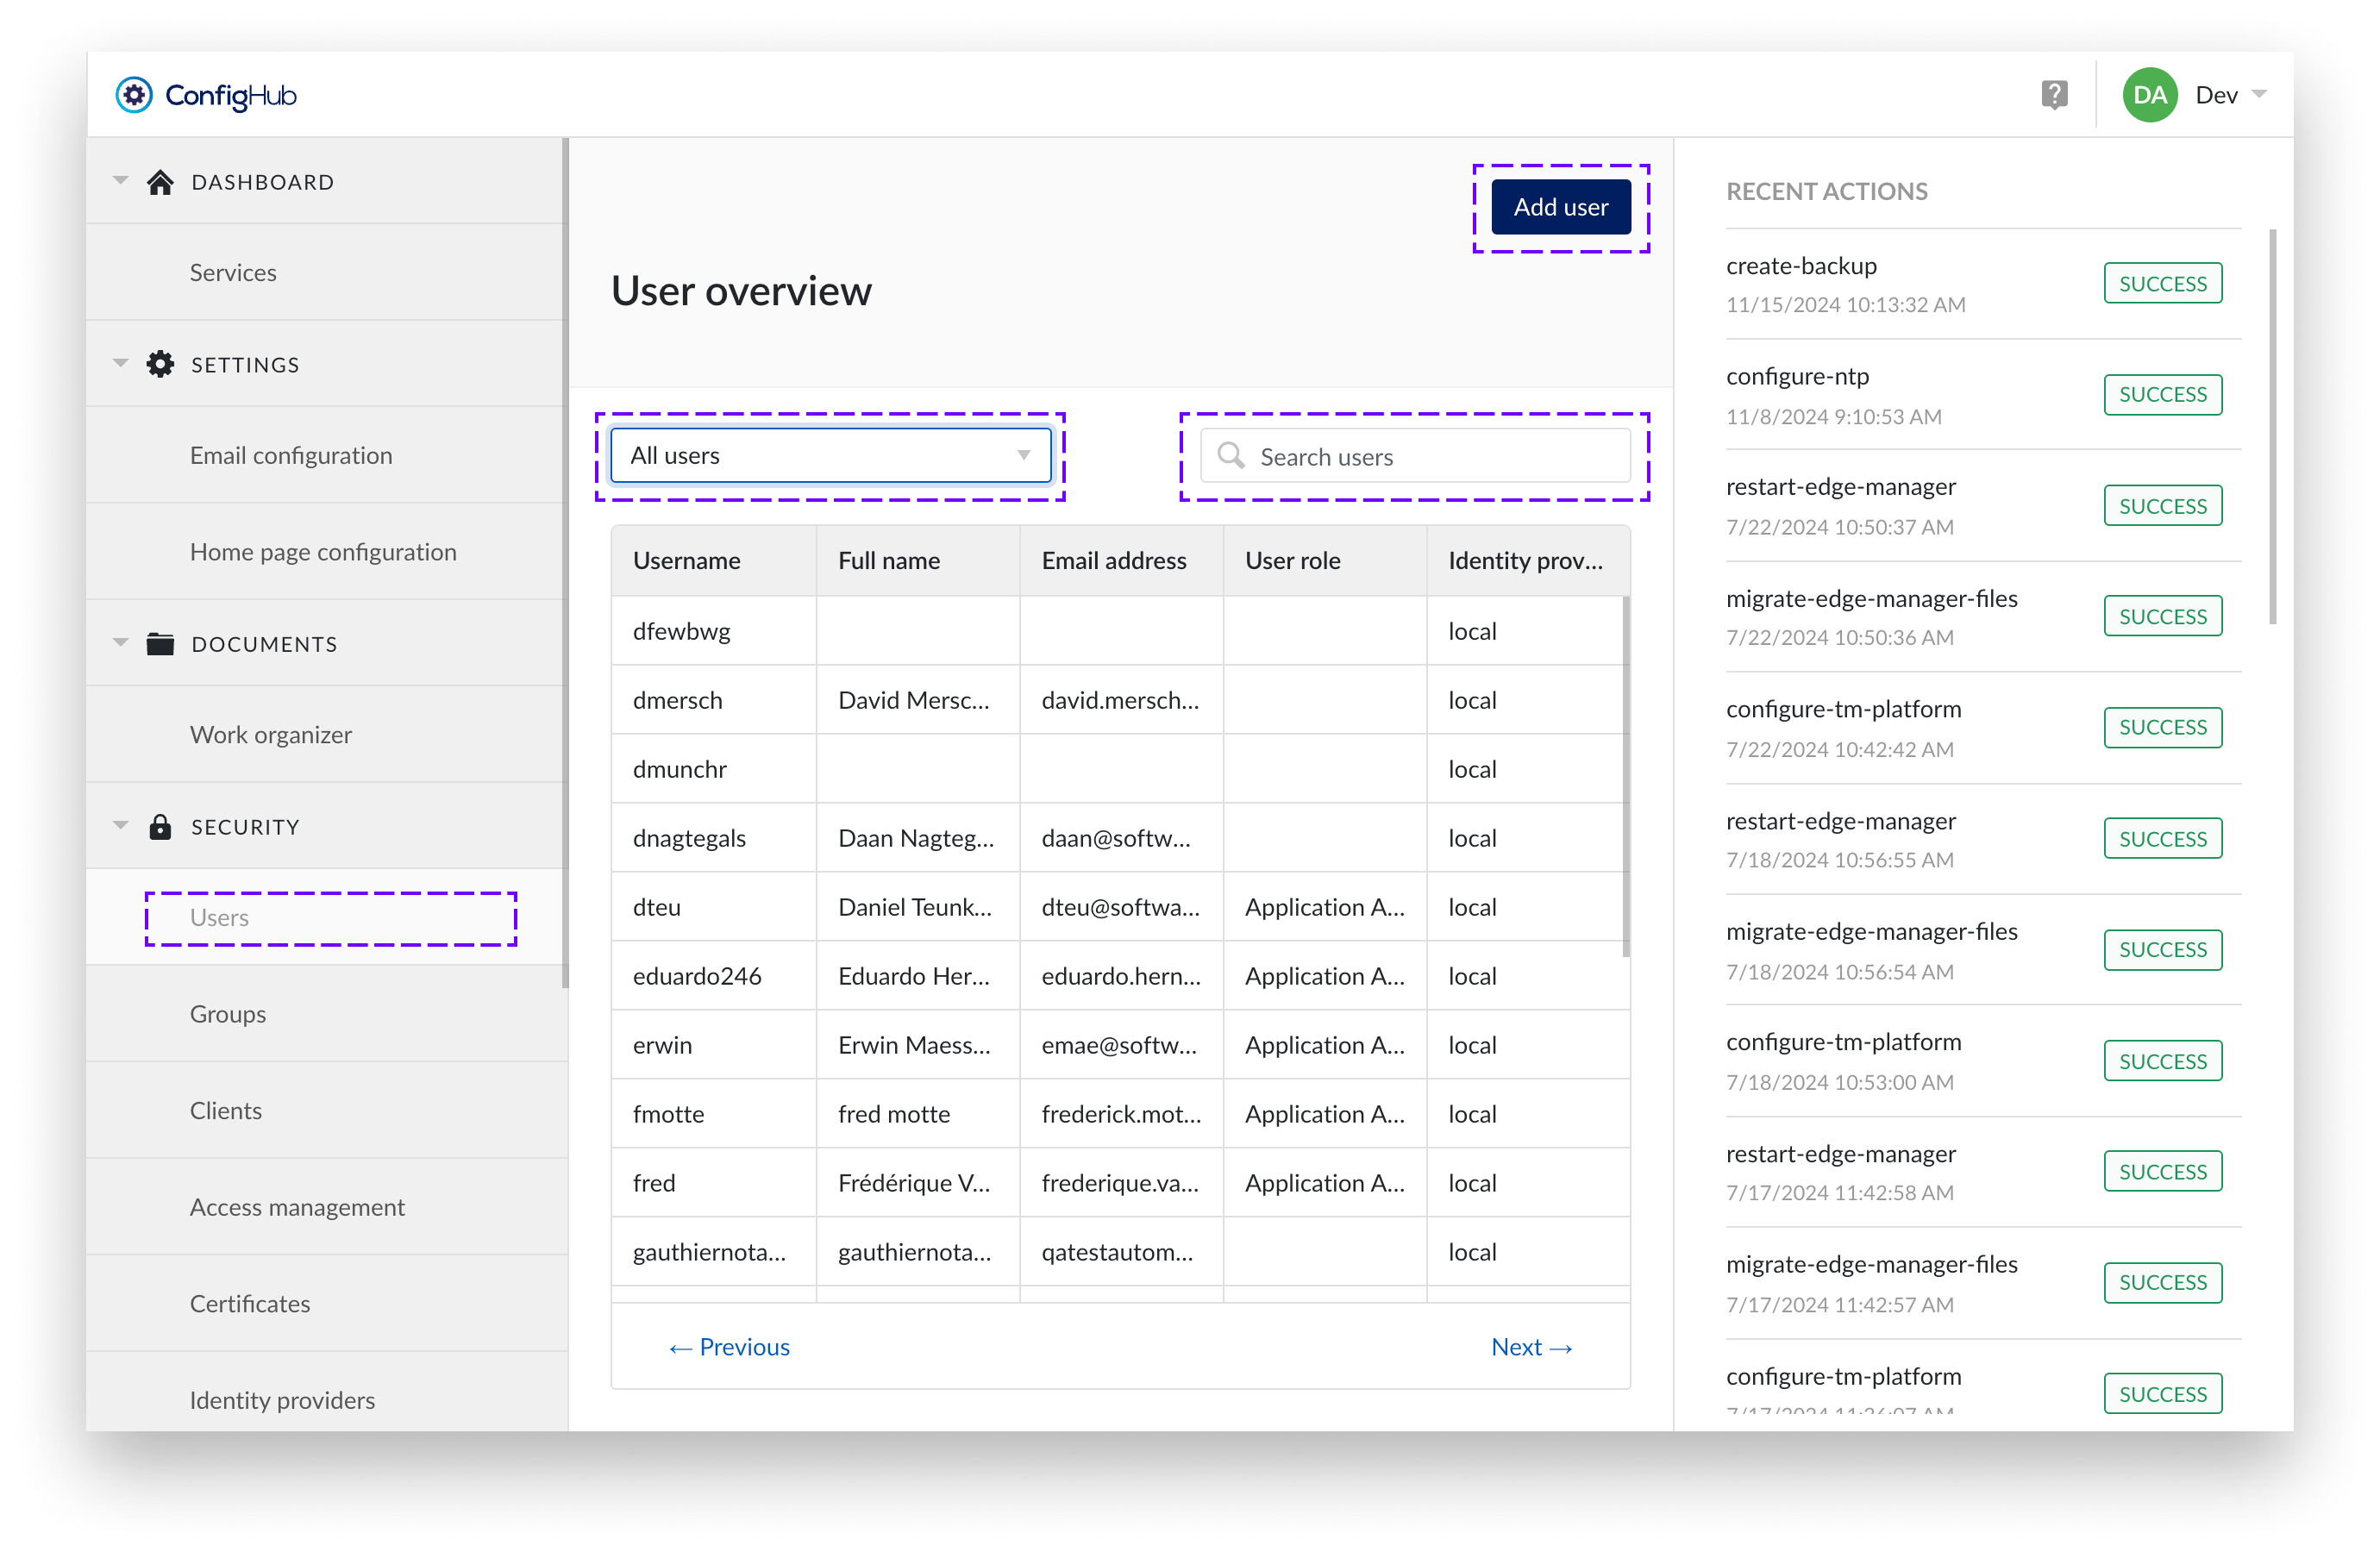This screenshot has width=2380, height=1552.
Task: Click the DA user avatar
Action: [2150, 95]
